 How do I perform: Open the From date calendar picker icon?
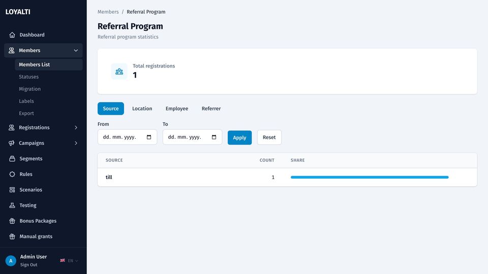coord(149,137)
